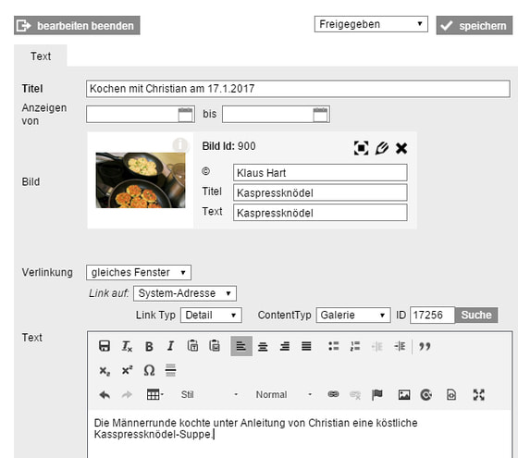Toggle italic formatting in the editor
The image size is (518, 458).
point(170,346)
